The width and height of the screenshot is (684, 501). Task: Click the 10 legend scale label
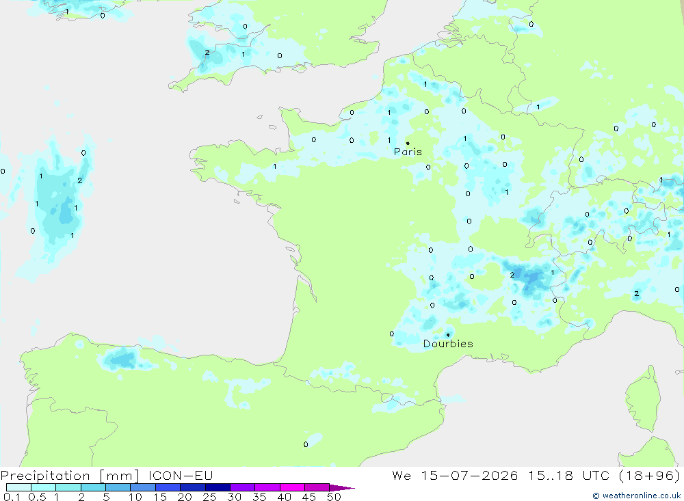(135, 497)
